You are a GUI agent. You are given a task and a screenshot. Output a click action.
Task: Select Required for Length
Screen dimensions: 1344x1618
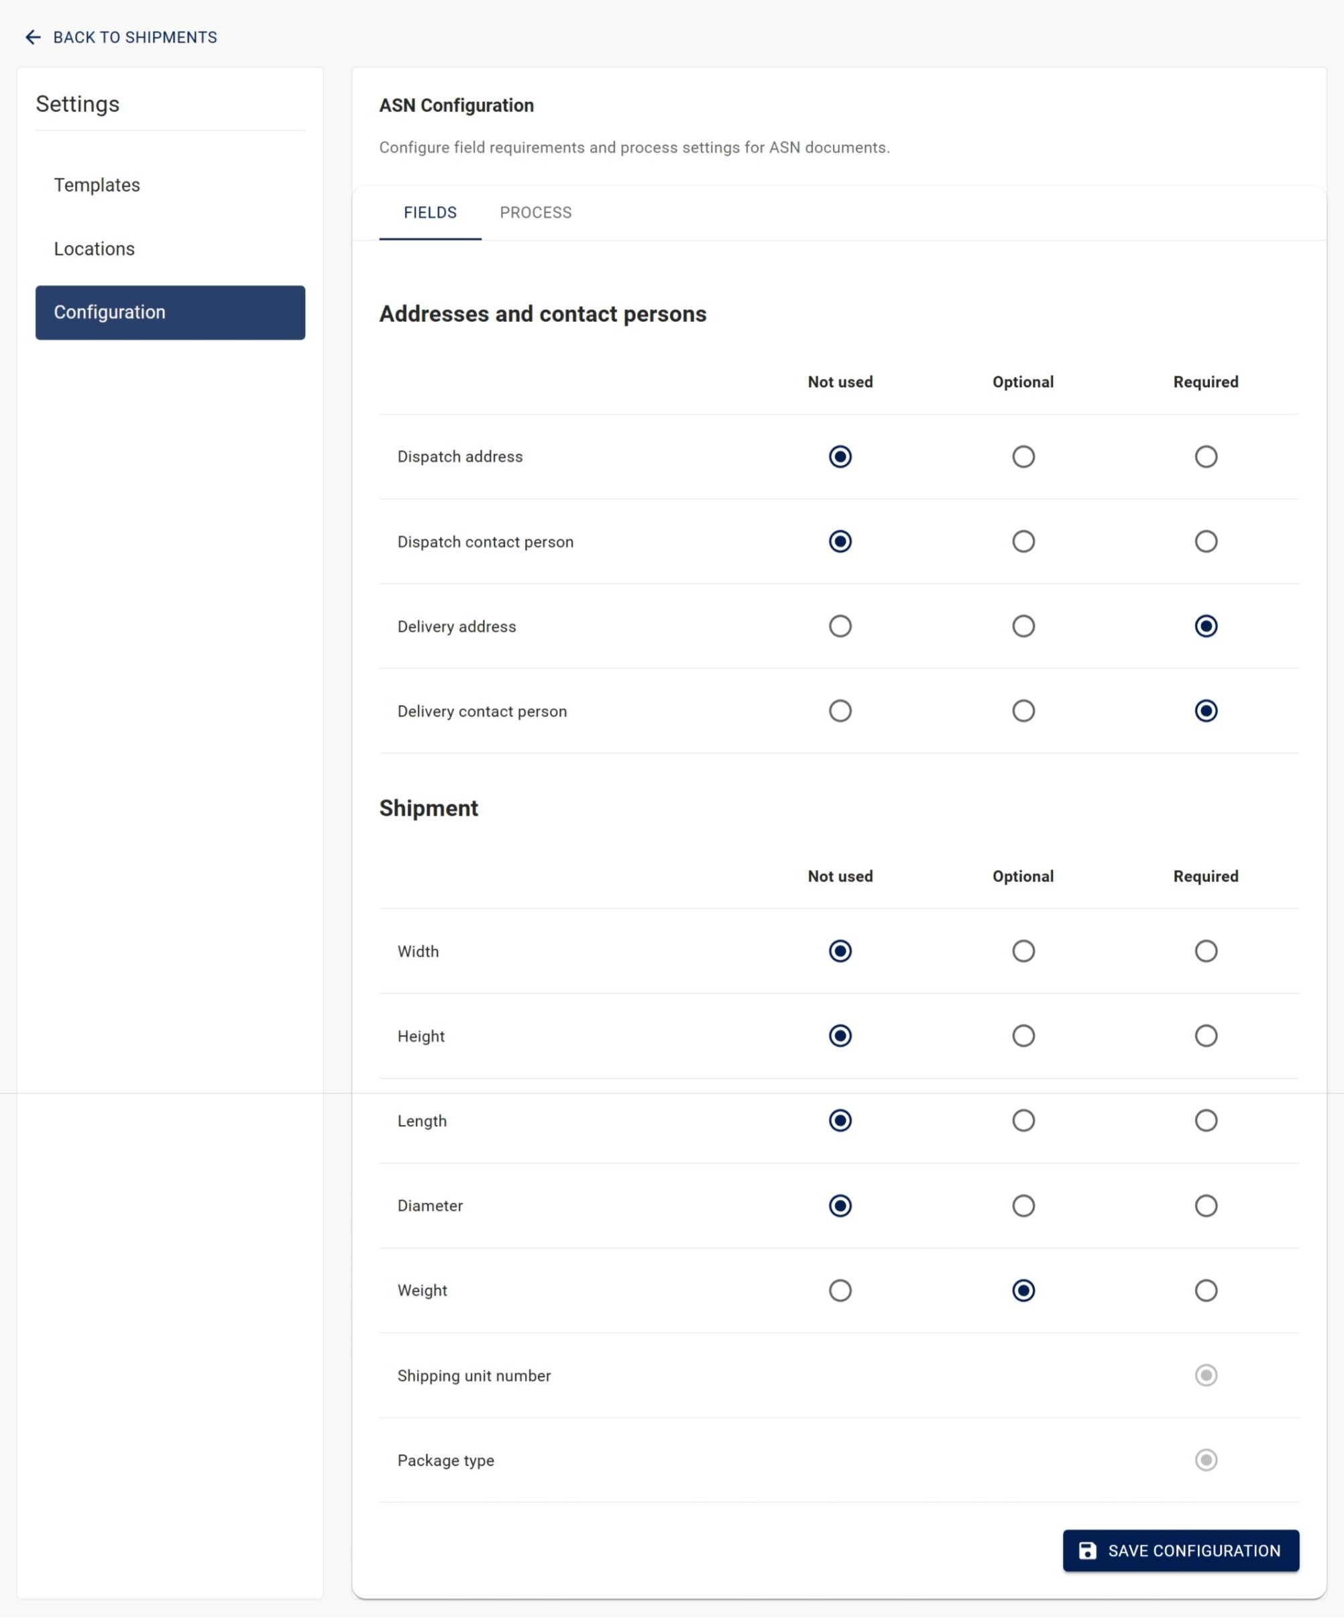tap(1205, 1121)
